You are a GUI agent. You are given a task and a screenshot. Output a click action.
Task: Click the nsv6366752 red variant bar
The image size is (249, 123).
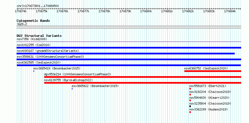coord(213,71)
